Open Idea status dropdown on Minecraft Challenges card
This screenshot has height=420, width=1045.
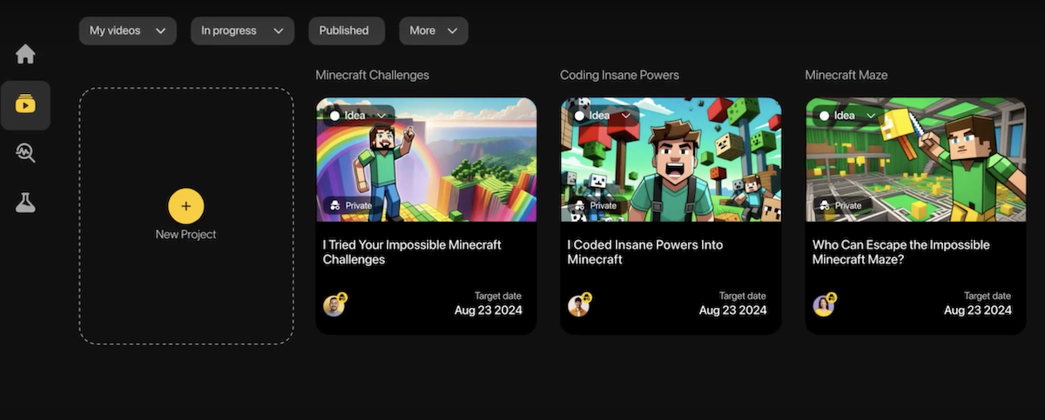click(x=359, y=116)
